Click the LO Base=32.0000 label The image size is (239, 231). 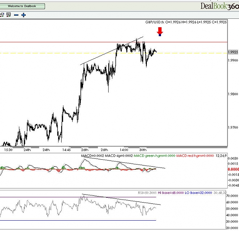pos(198,193)
